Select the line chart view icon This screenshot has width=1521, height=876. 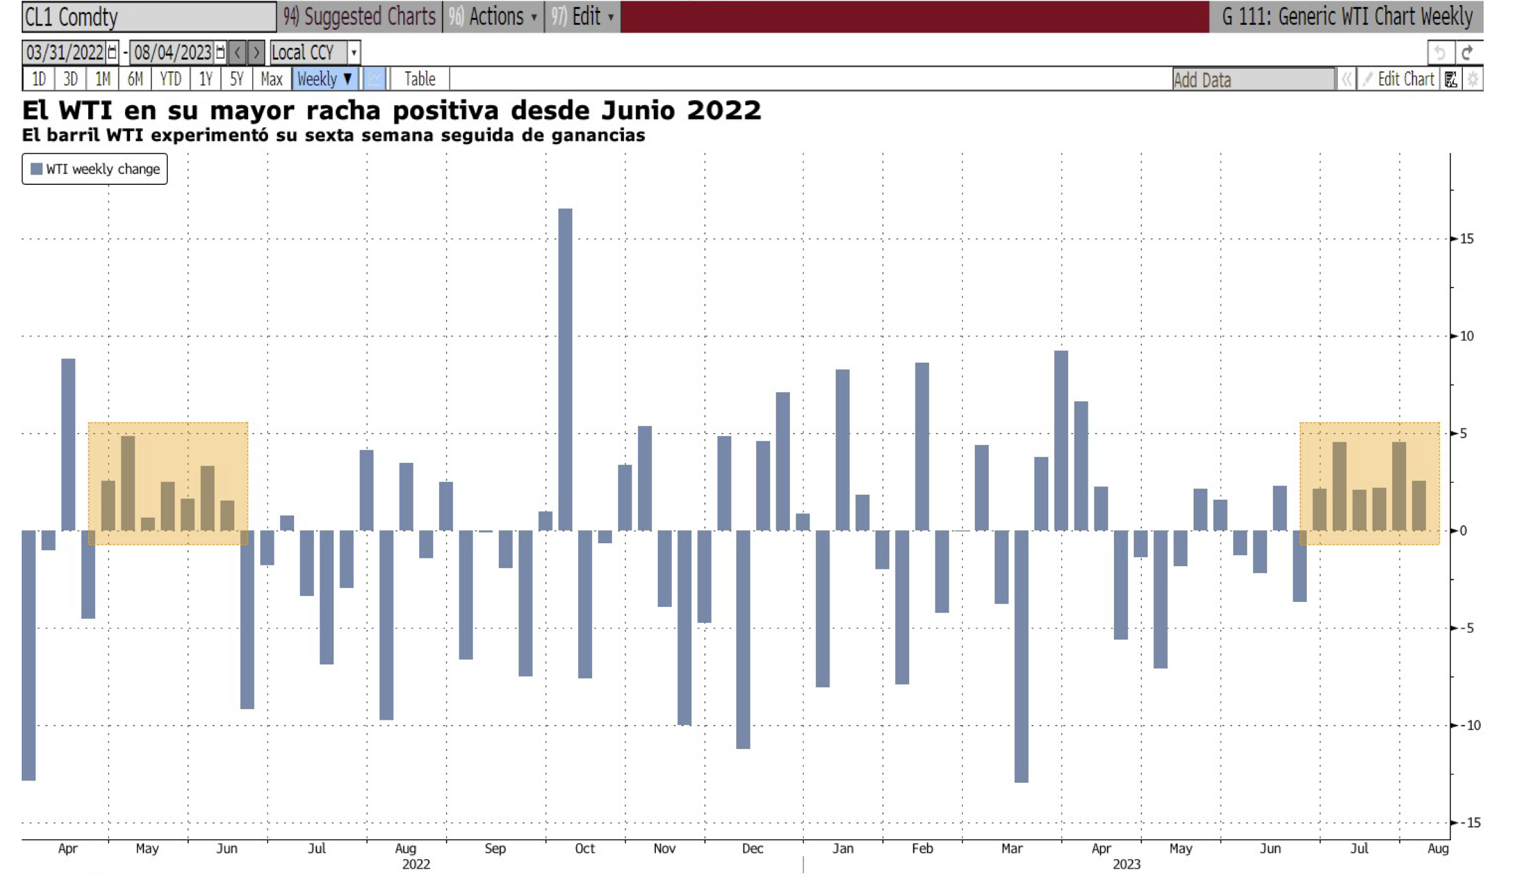pos(375,79)
